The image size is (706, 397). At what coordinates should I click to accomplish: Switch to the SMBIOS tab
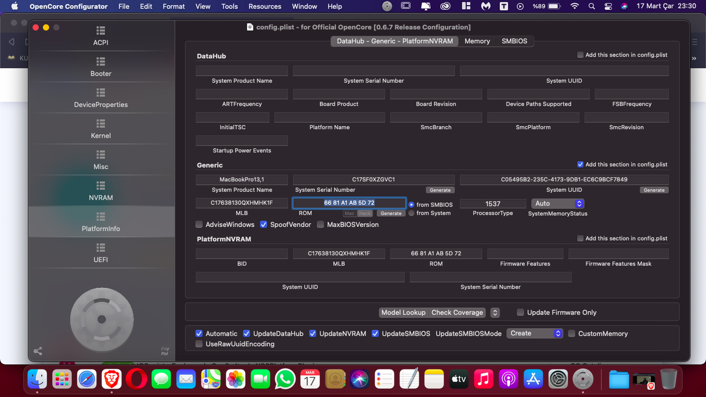514,41
